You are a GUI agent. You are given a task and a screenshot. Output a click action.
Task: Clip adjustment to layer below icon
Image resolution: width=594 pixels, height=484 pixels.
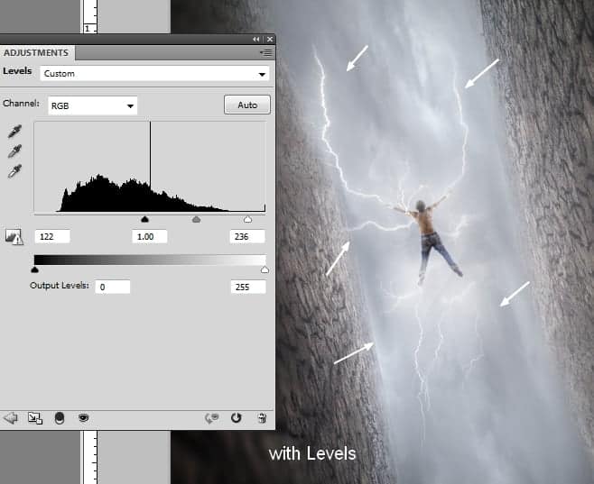[x=60, y=418]
